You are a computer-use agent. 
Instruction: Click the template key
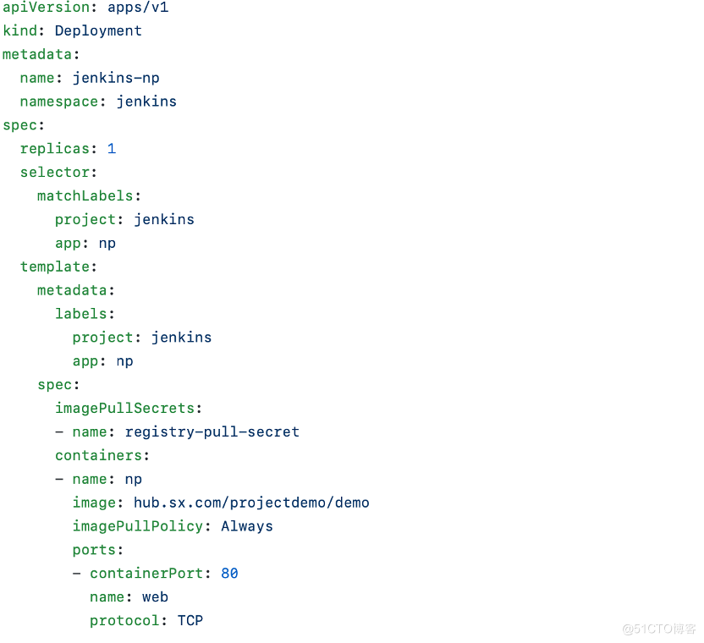coord(55,267)
